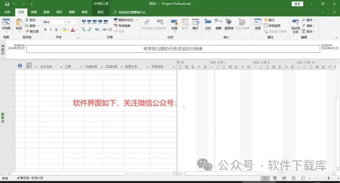The image size is (340, 183).
Task: Click Gantt Chart view shortcut in status bar
Action: [x=265, y=178]
